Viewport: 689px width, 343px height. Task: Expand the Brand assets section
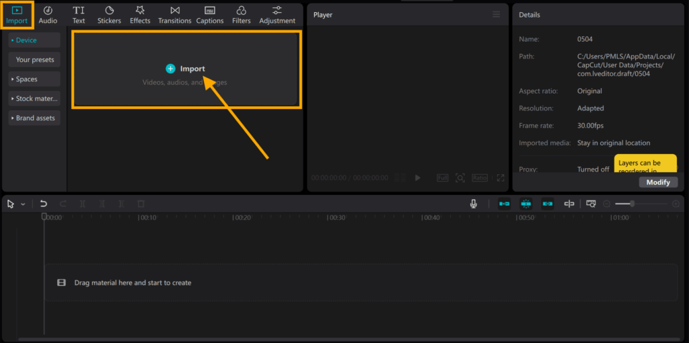point(34,118)
